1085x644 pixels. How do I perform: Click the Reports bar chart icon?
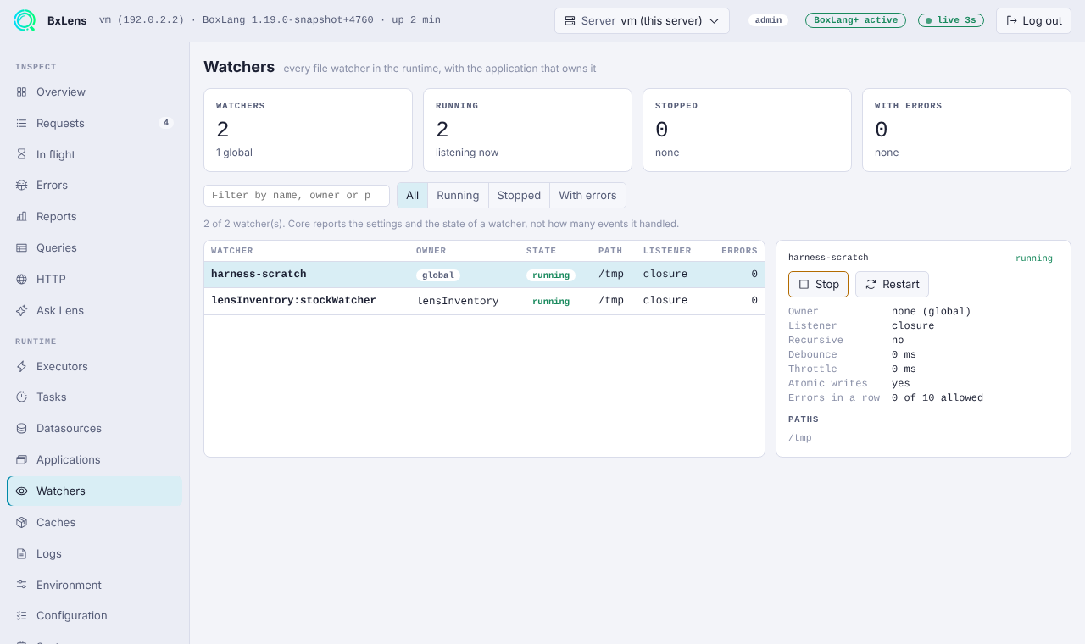tap(21, 216)
